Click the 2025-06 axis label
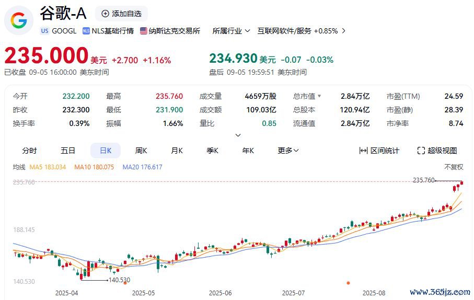The image size is (474, 300). (x=220, y=293)
